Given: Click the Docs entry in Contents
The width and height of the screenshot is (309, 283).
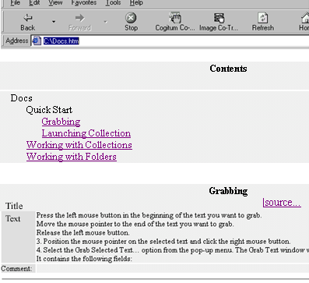Looking at the screenshot, I should click(22, 98).
